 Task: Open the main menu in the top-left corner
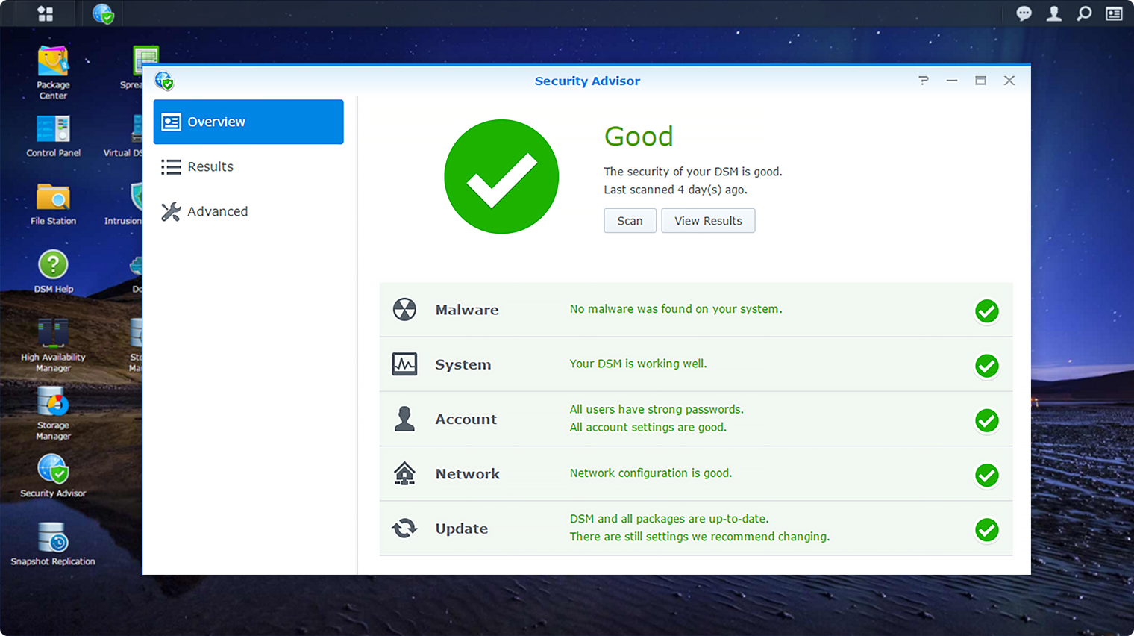pos(45,13)
